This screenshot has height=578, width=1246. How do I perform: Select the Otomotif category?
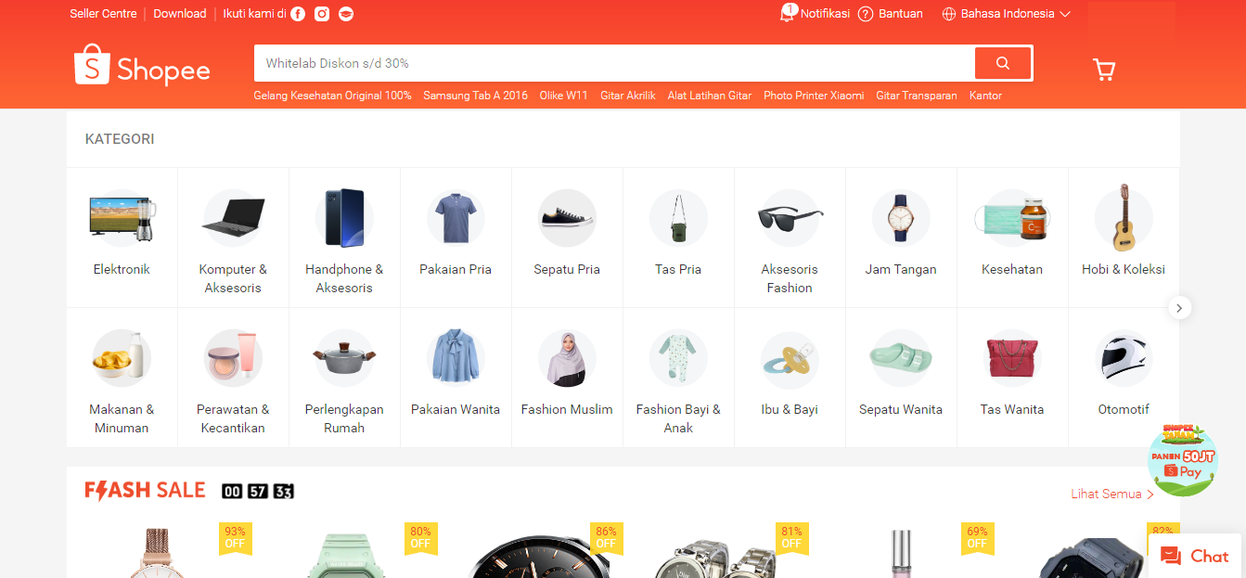click(1123, 377)
